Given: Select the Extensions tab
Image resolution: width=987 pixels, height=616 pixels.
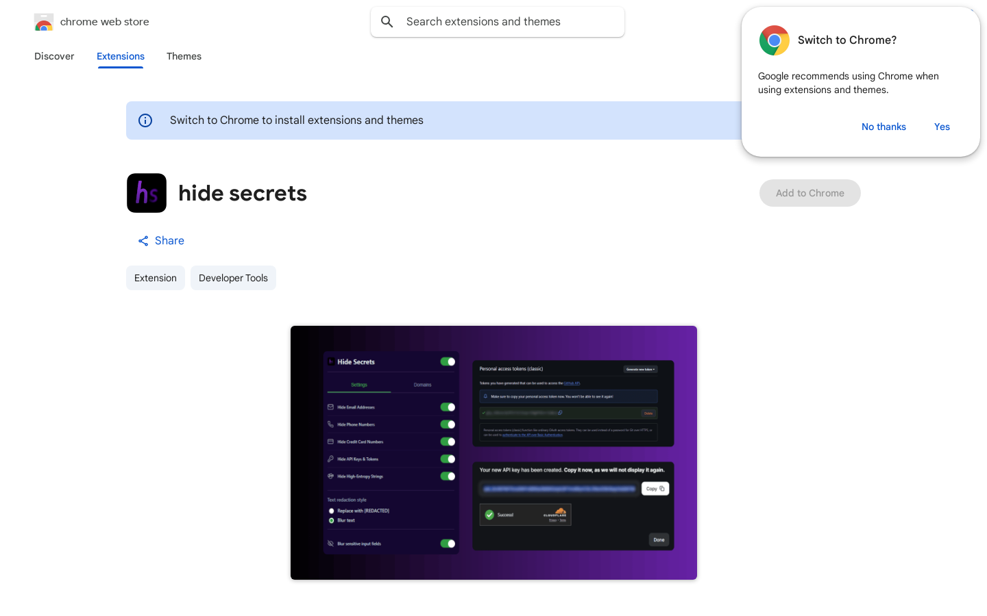Looking at the screenshot, I should 121,56.
